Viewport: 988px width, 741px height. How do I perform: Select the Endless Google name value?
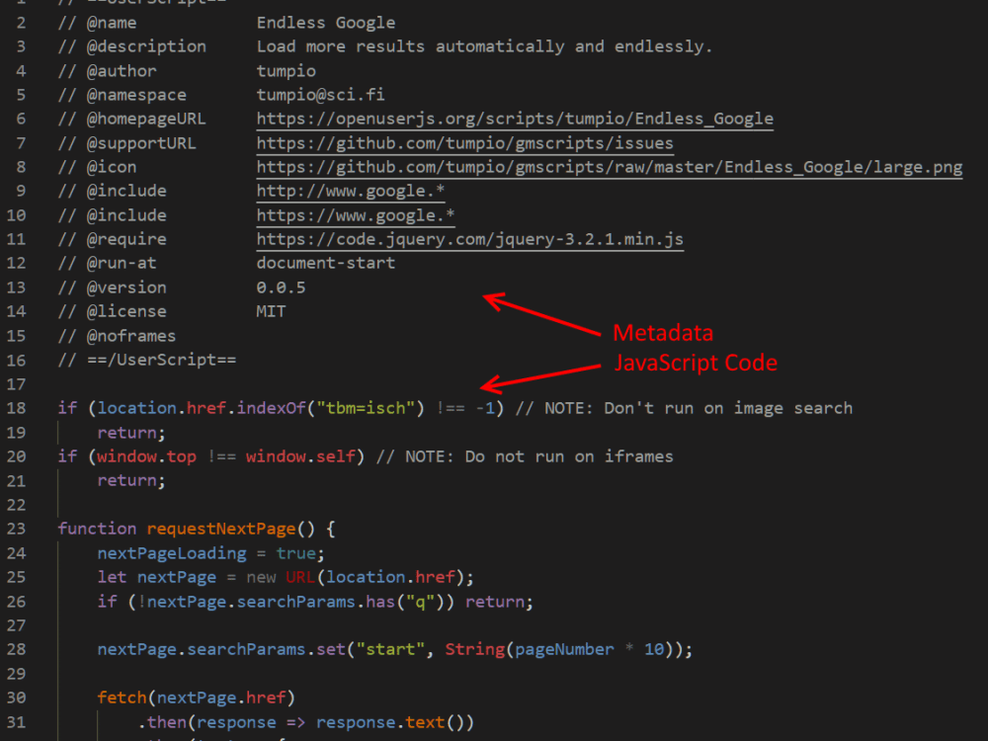click(x=325, y=22)
